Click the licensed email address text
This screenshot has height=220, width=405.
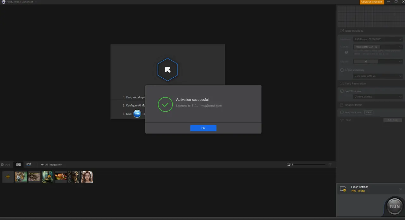point(207,106)
